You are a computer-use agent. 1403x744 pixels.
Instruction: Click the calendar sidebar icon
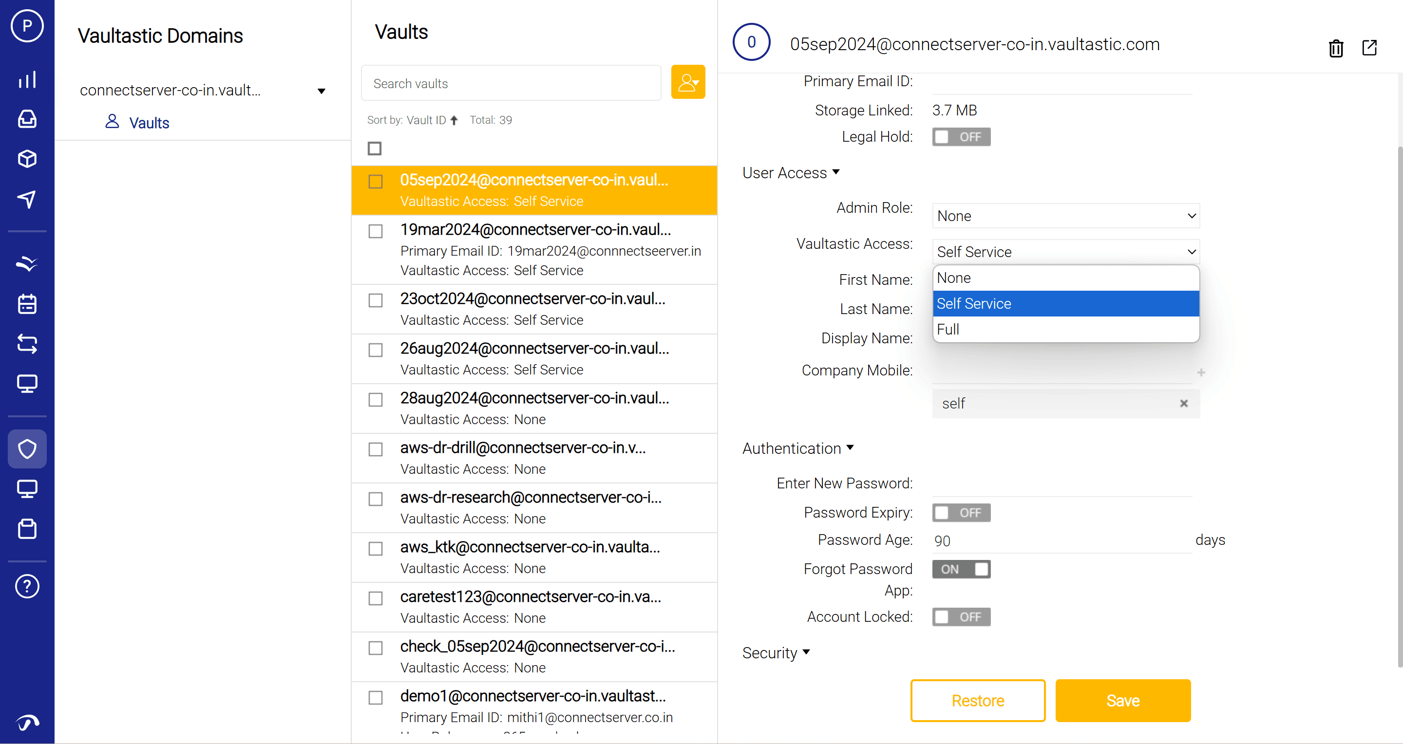(27, 304)
